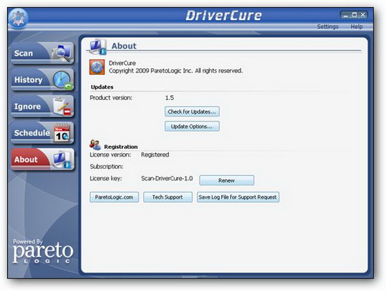Open the History section in the sidebar
Viewport: 386px width, 291px height.
(x=42, y=79)
